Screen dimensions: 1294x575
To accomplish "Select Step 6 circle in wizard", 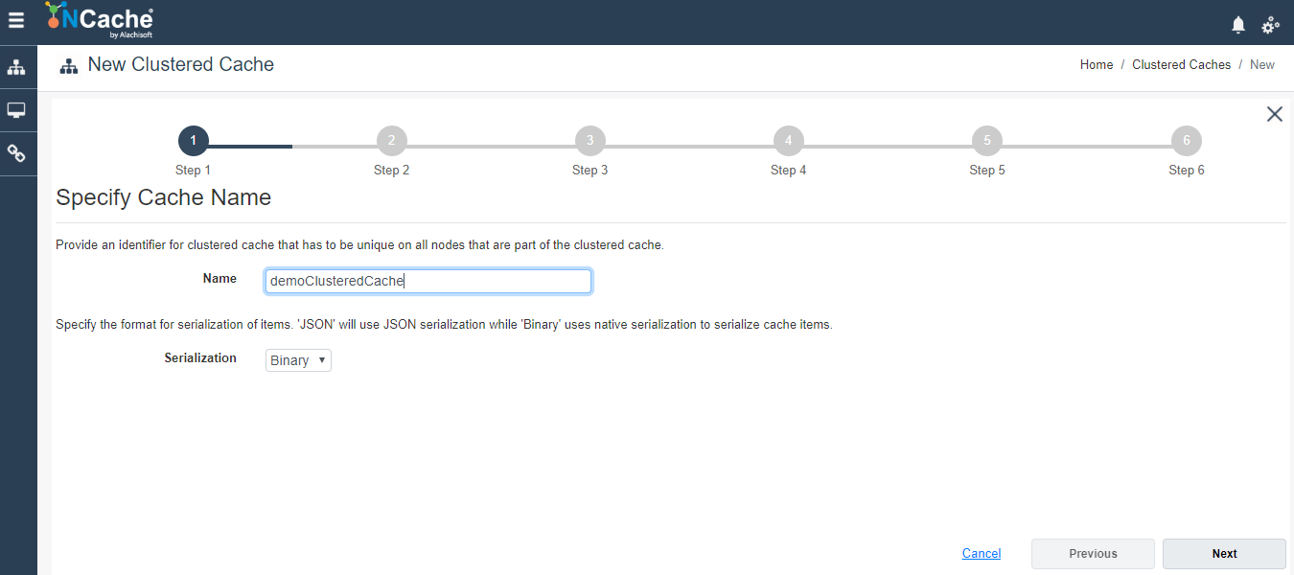I will point(1186,141).
